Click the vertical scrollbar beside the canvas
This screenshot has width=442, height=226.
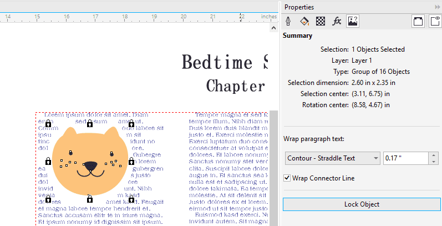273,167
